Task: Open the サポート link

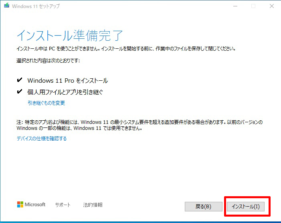Action: 63,205
